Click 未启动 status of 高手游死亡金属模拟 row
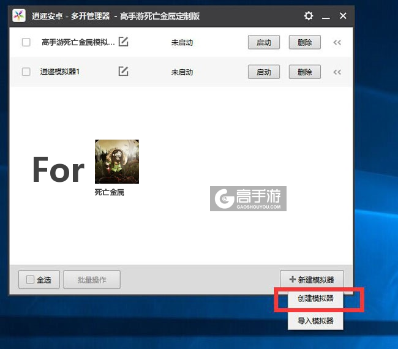This screenshot has width=398, height=349. click(182, 42)
